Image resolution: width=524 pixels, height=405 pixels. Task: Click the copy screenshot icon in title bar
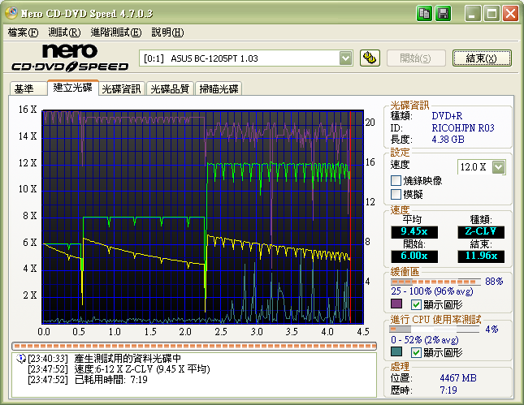[x=424, y=14]
